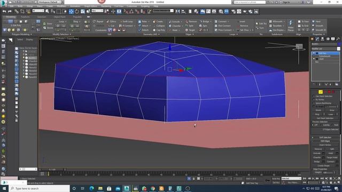Click Target Weld button in command panel

(x=332, y=157)
